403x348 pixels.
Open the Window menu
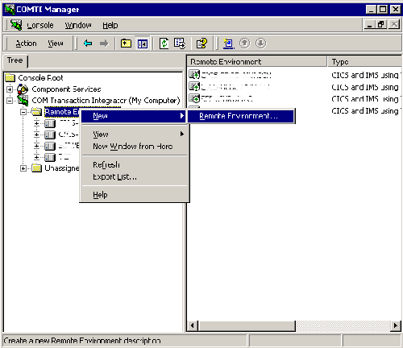[x=78, y=25]
